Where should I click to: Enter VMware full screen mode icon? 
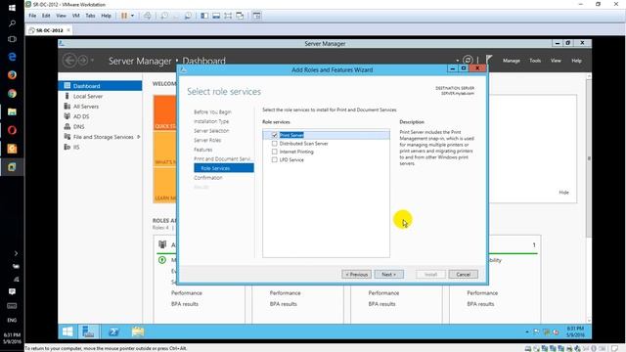click(228, 16)
